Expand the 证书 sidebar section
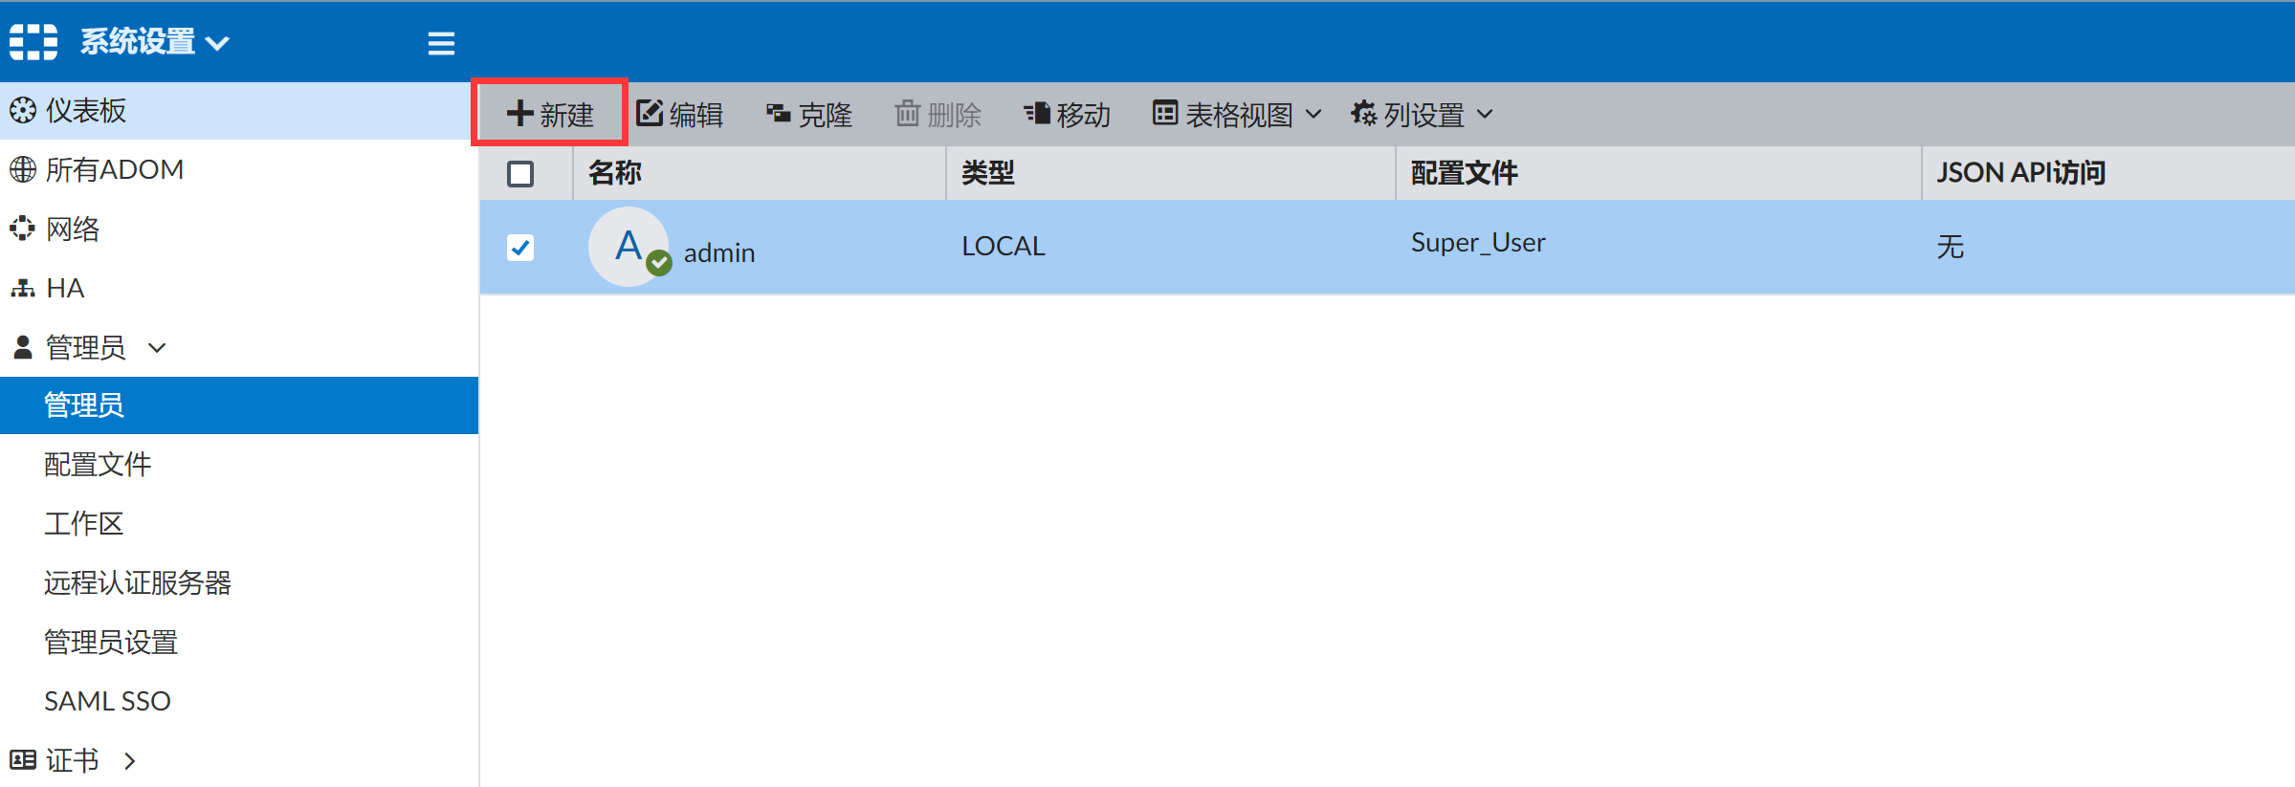 point(129,760)
